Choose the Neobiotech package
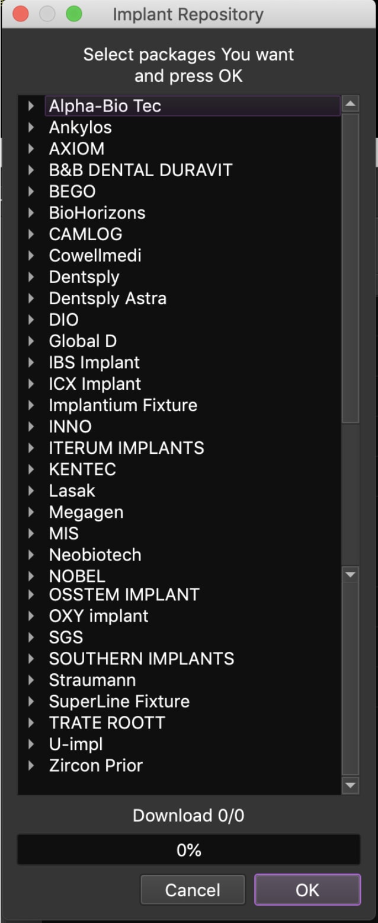 [95, 555]
